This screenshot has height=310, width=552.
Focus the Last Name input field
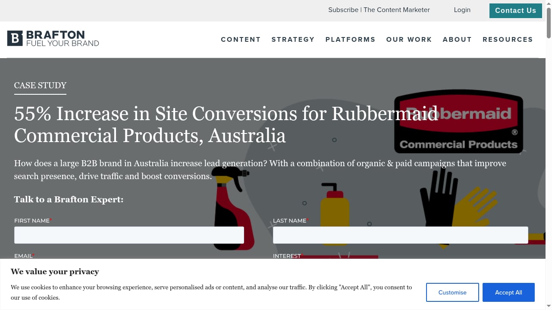click(x=400, y=235)
